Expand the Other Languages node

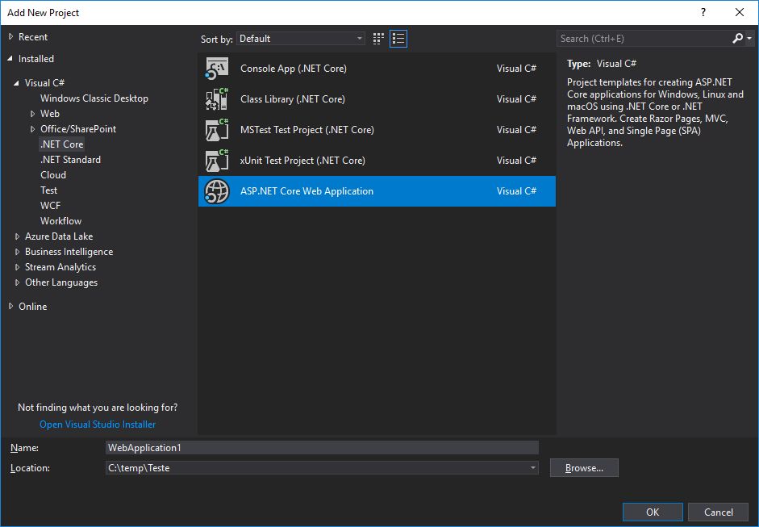coord(17,282)
